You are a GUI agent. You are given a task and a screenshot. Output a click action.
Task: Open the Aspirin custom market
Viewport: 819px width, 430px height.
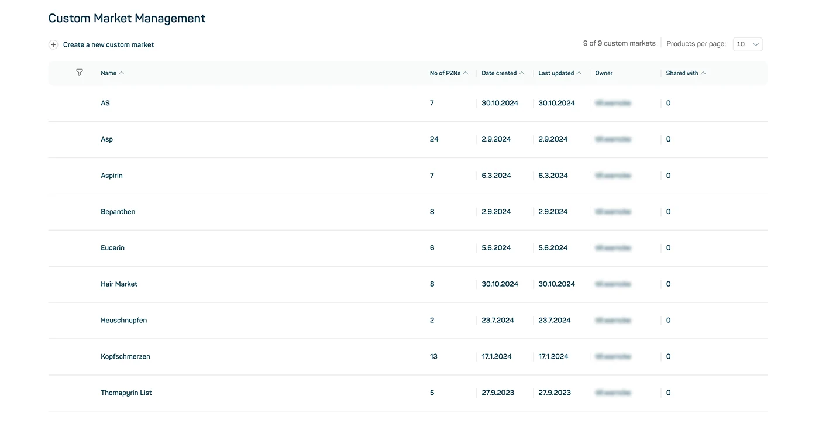112,176
